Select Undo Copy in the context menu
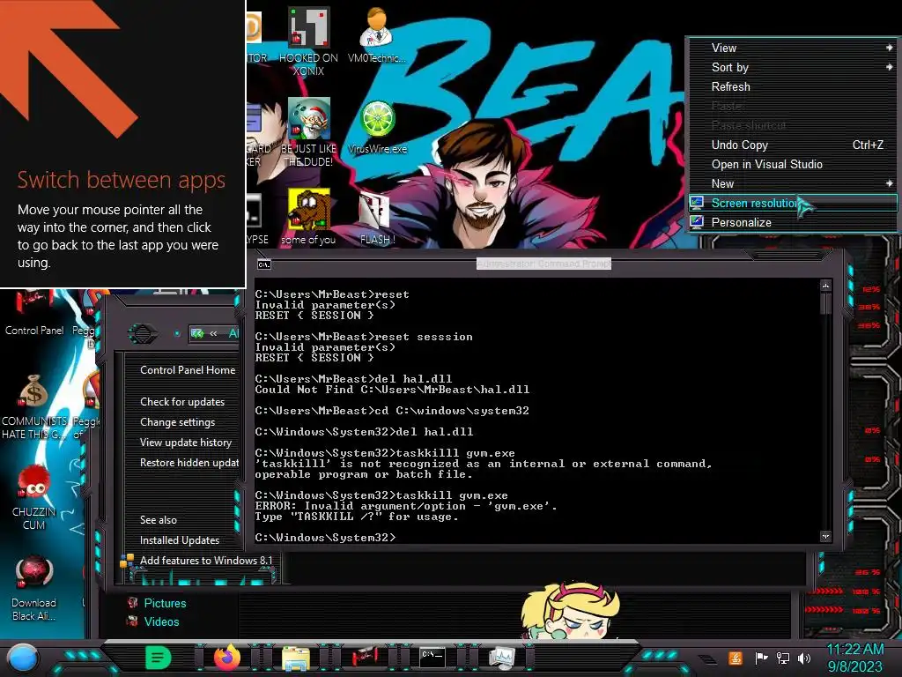Viewport: 902px width, 677px height. click(793, 145)
